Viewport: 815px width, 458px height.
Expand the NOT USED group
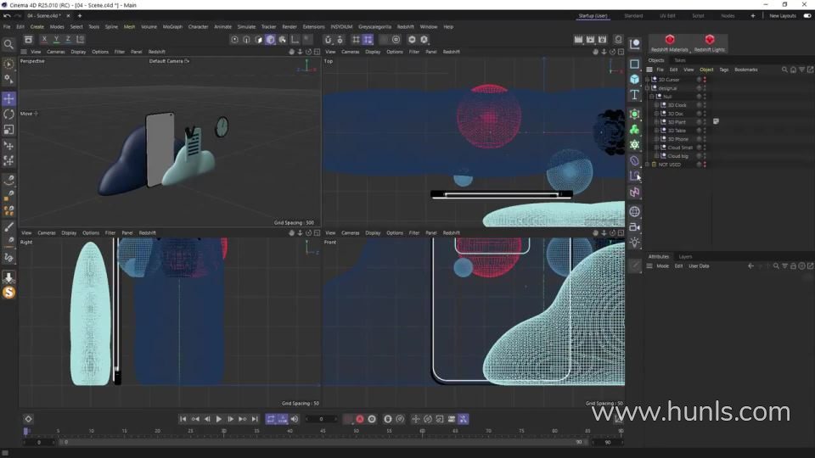click(647, 165)
